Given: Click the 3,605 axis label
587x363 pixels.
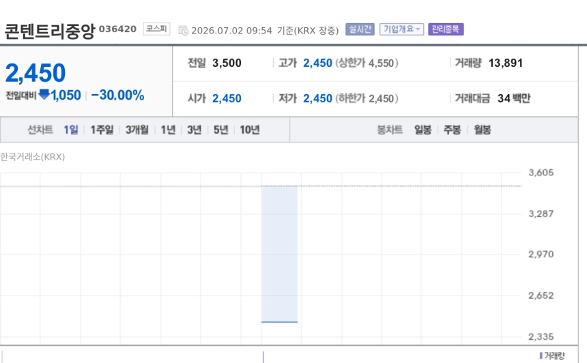Looking at the screenshot, I should [541, 173].
